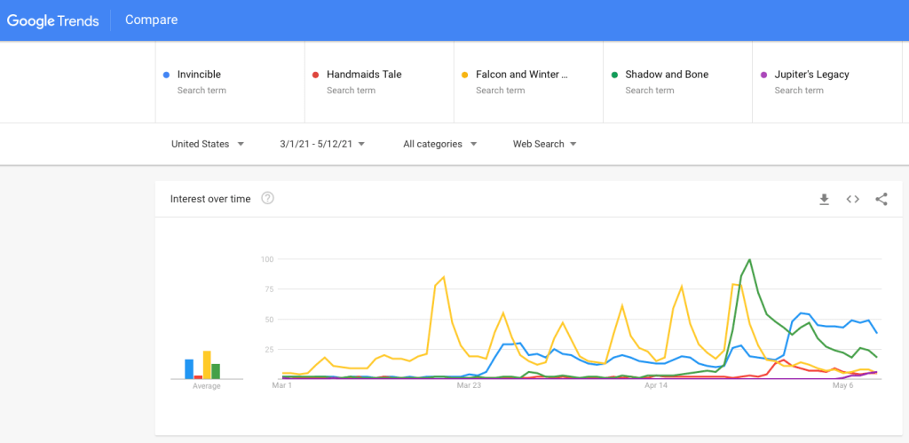909x443 pixels.
Task: Open the United States region dropdown
Action: 208,144
